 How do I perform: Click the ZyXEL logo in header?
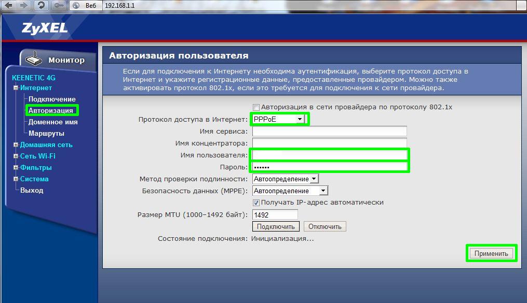[45, 28]
